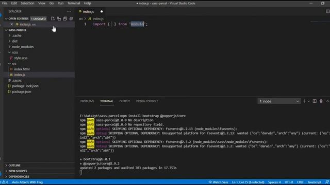330x185 pixels.
Task: Change encoding via UTF-8 status item
Action: point(289,182)
